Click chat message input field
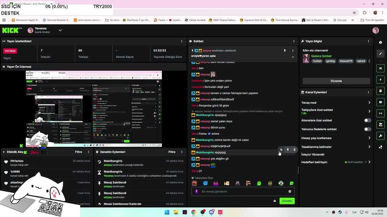The height and width of the screenshot is (217, 387). pyautogui.click(x=243, y=191)
